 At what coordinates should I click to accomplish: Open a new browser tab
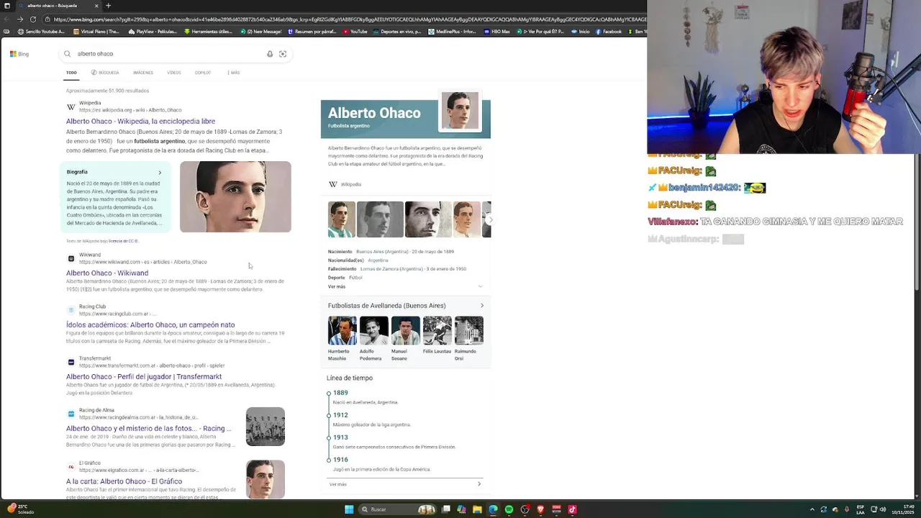click(108, 6)
